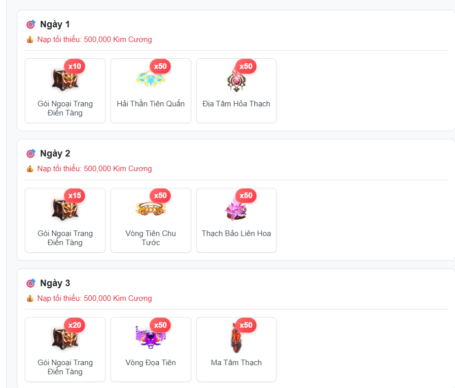455x388 pixels.
Task: Click Day 2 minimum deposit requirement text
Action: pyautogui.click(x=94, y=169)
